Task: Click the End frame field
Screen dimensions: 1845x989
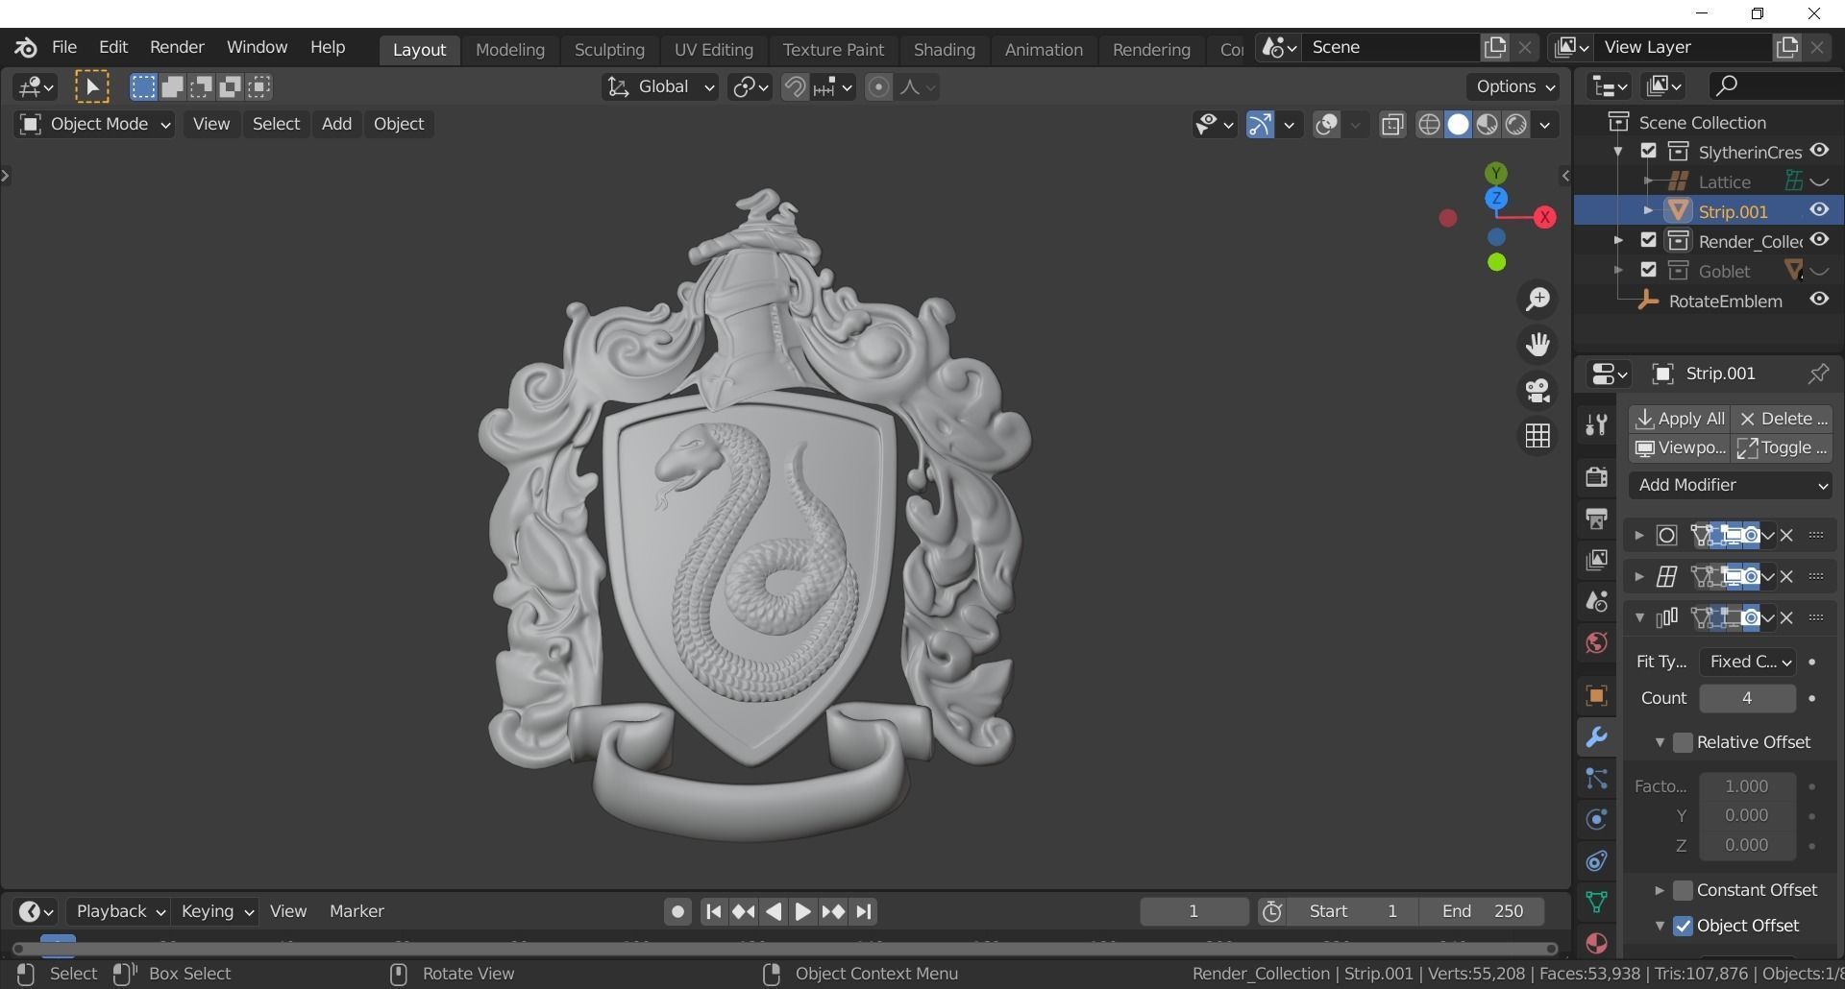Action: (1482, 911)
